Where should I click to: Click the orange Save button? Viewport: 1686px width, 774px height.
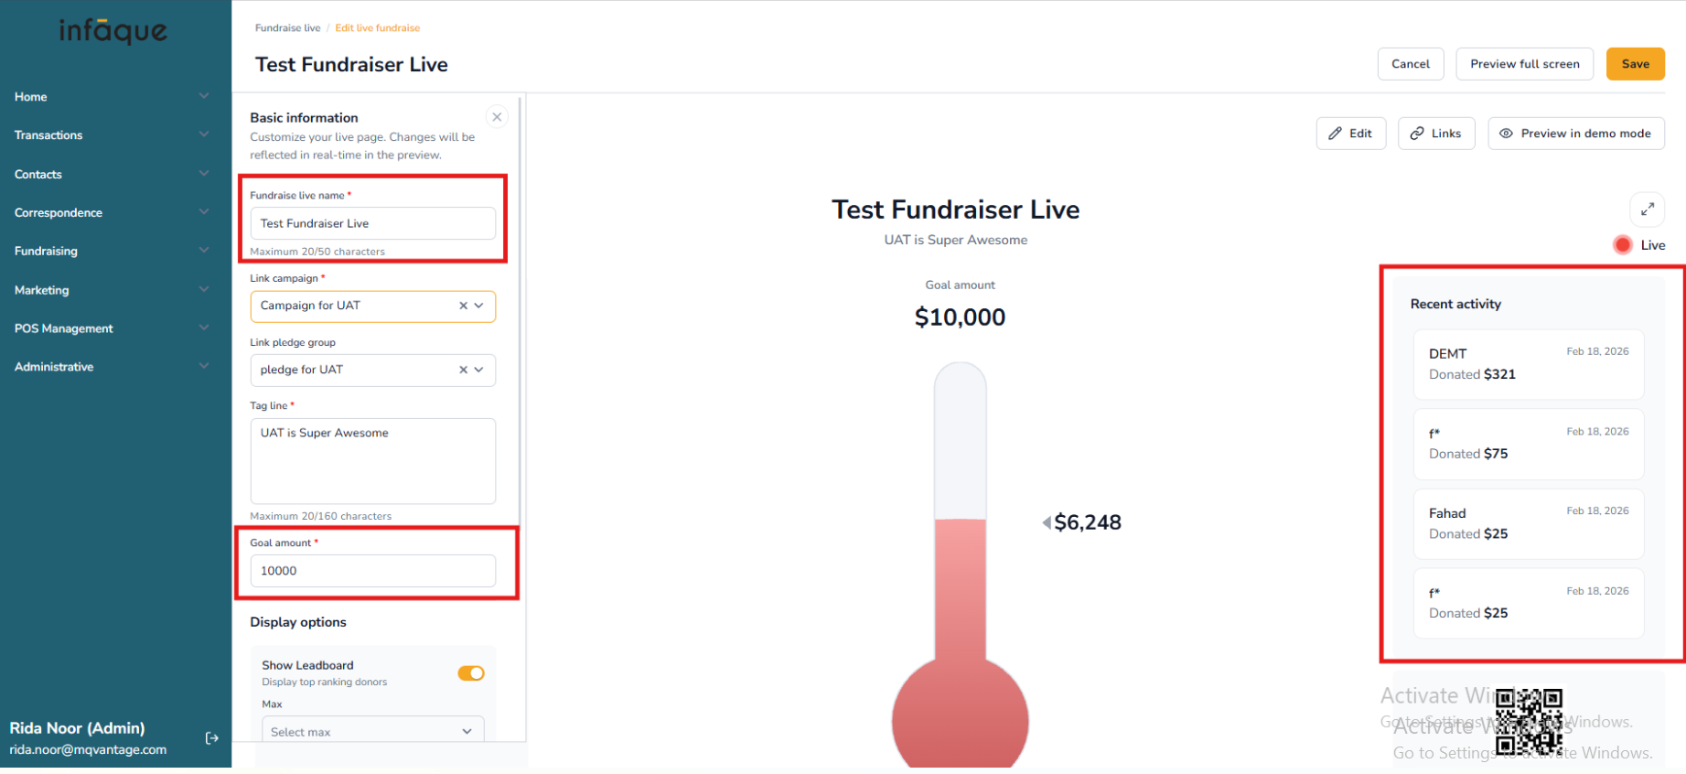click(x=1635, y=64)
